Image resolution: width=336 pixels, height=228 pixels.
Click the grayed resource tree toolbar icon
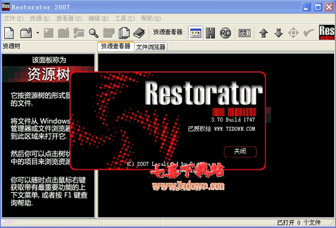click(78, 33)
